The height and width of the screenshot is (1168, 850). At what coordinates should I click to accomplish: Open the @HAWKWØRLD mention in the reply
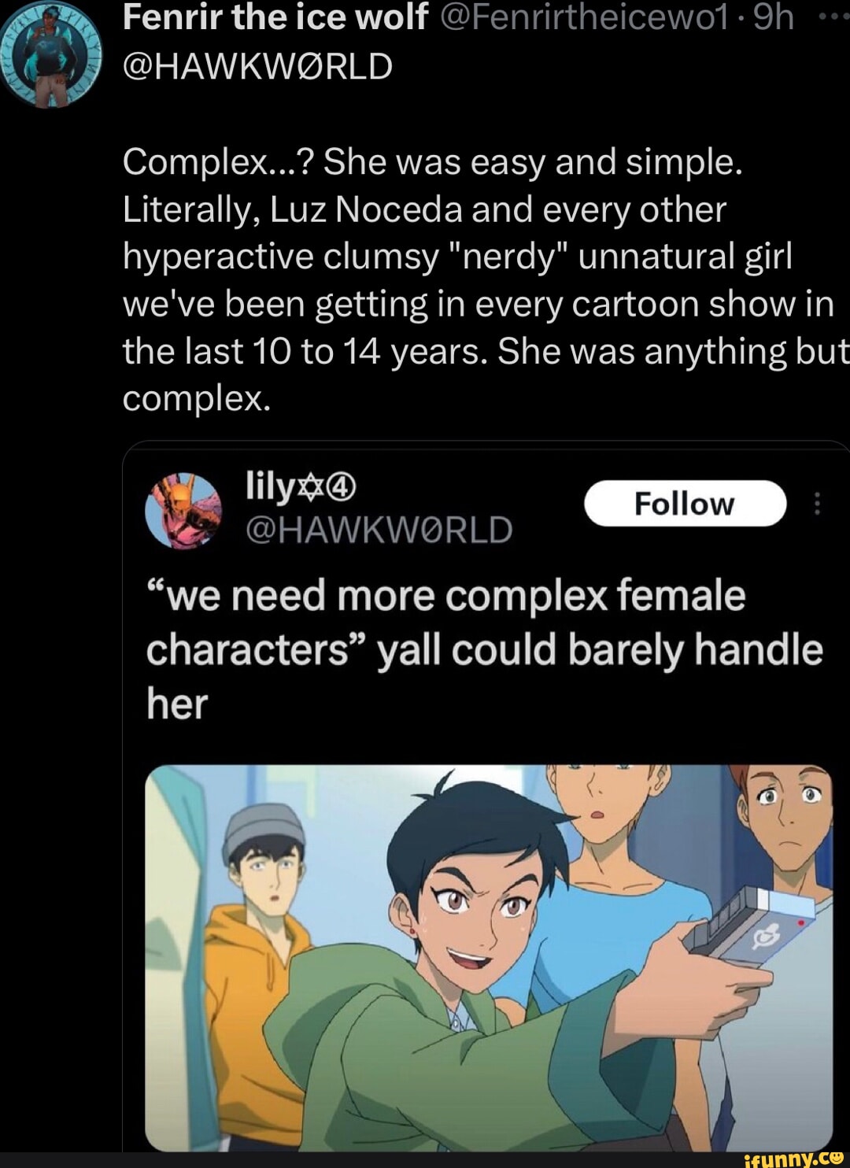257,66
